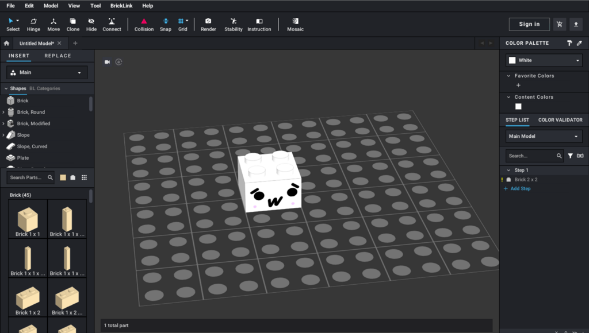Select the white Content Colors swatch
The height and width of the screenshot is (333, 589).
518,107
